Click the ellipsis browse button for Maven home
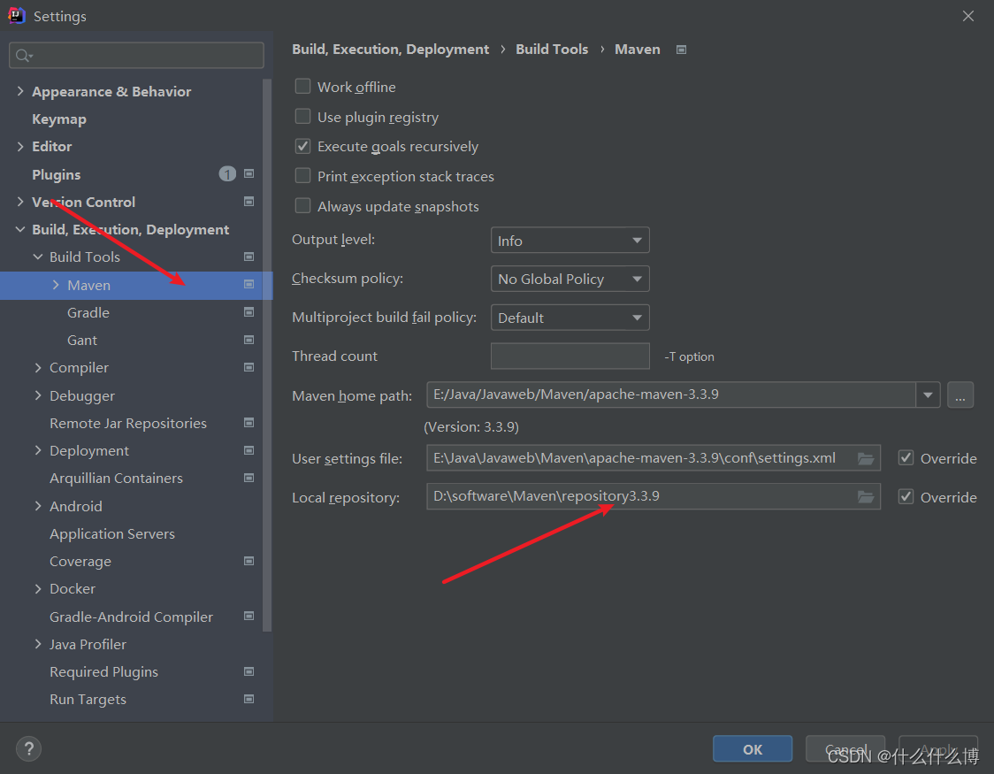994x774 pixels. [960, 395]
